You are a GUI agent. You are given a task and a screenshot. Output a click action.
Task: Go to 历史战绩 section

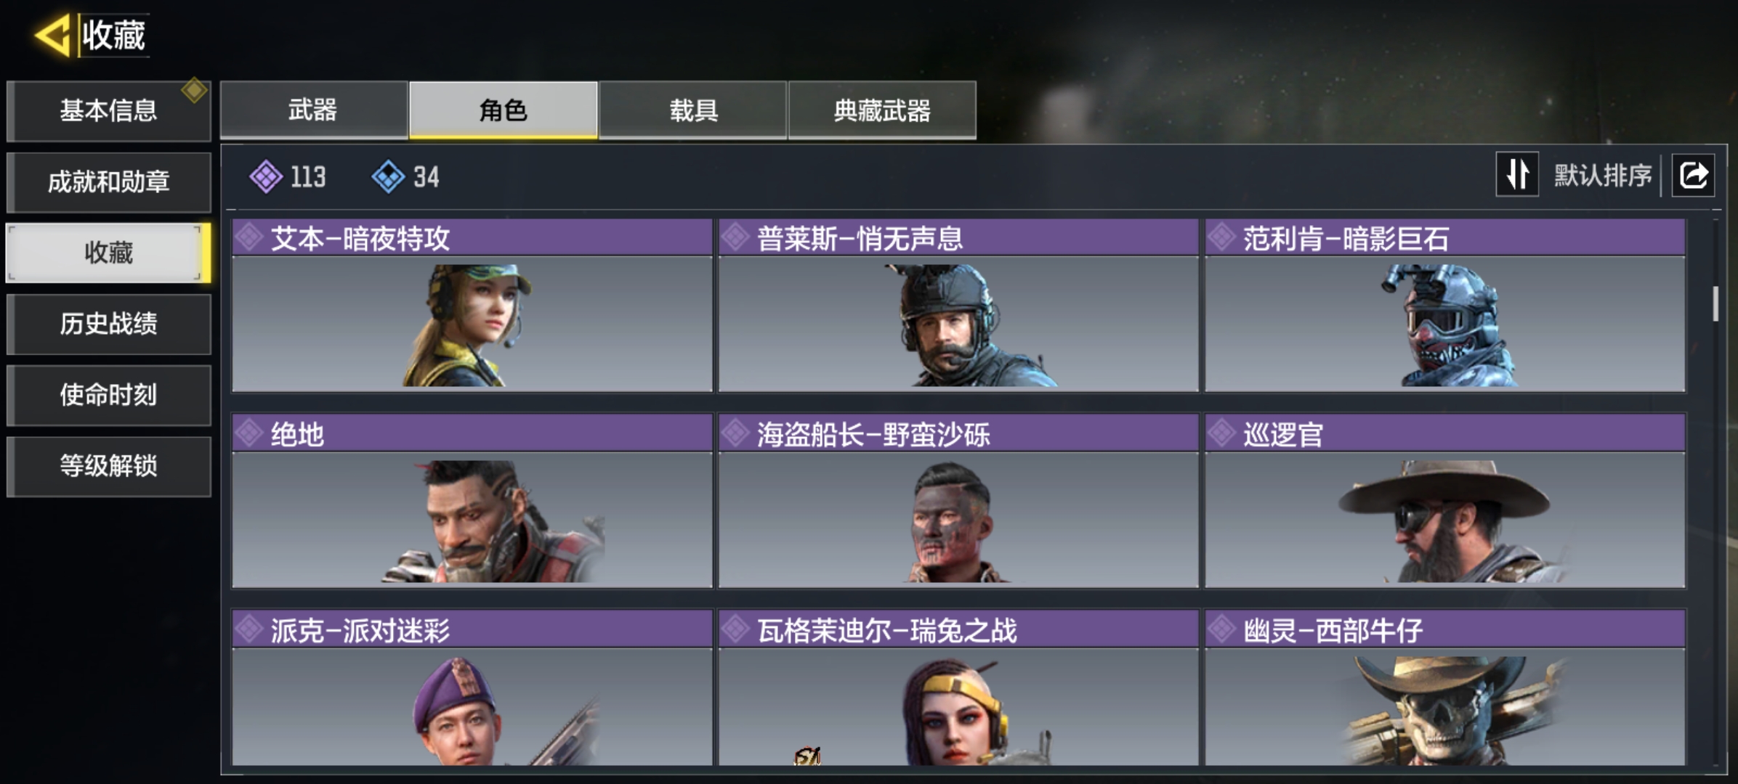109,324
